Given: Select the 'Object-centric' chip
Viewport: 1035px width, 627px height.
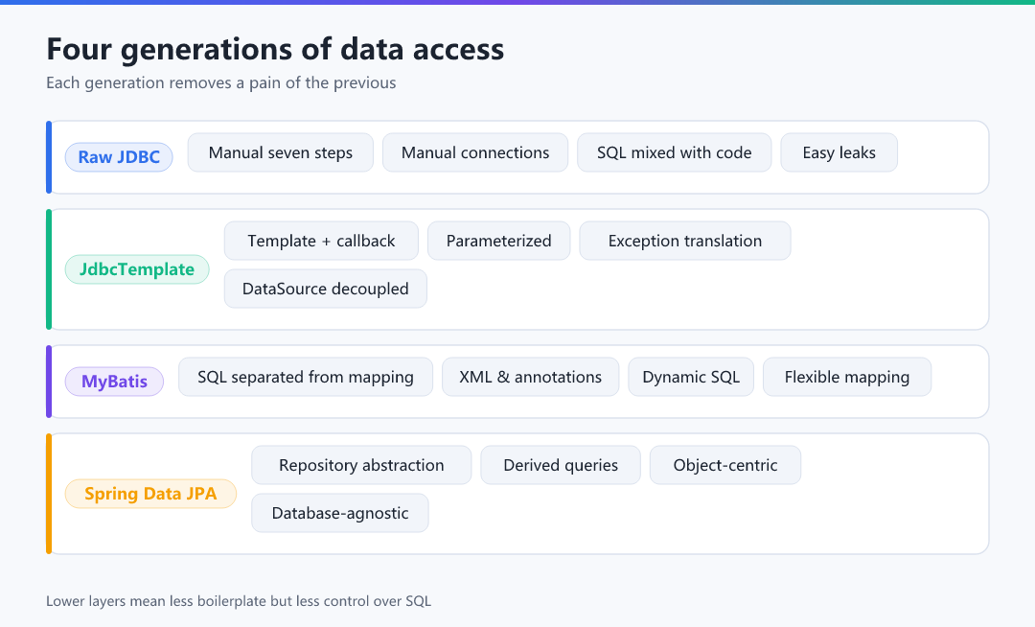Looking at the screenshot, I should [725, 465].
